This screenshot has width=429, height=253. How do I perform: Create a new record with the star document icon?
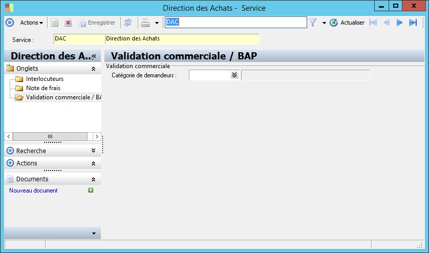click(x=55, y=23)
